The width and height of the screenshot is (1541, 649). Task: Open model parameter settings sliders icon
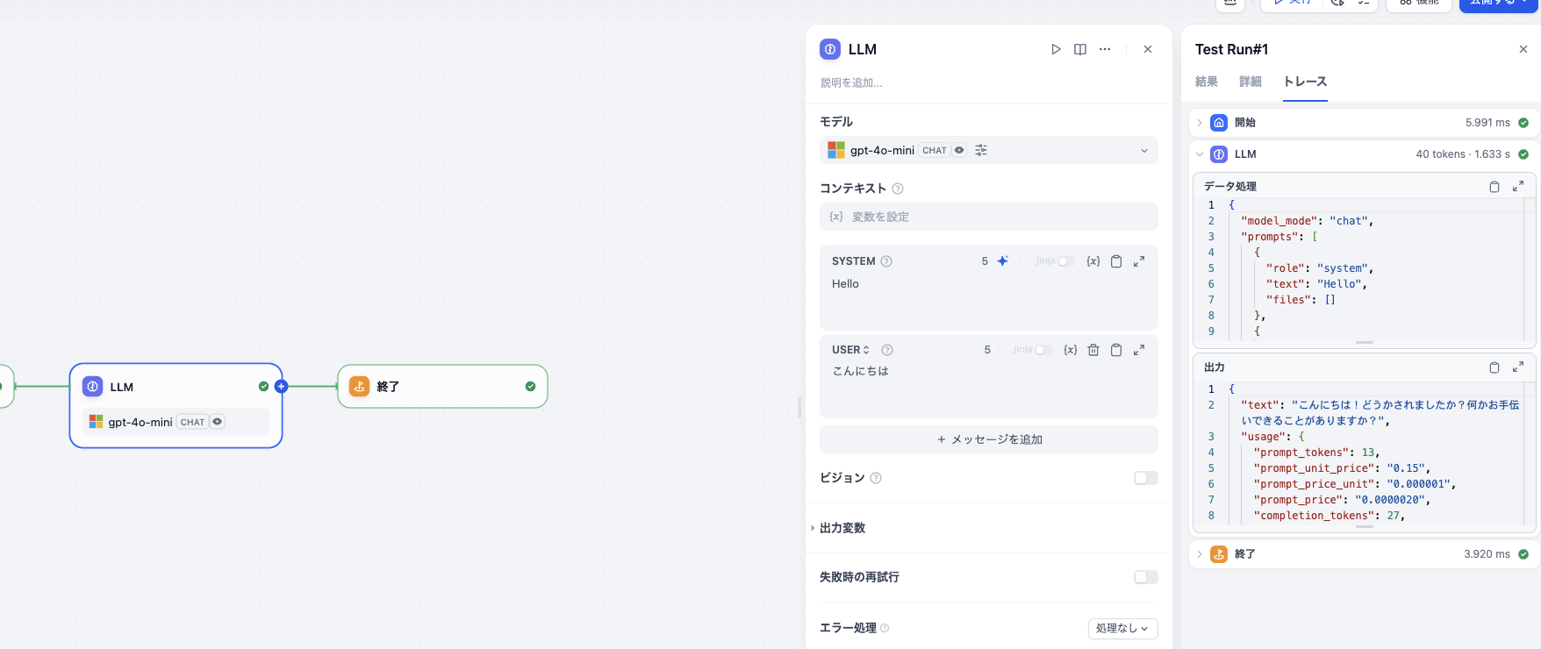pos(981,150)
